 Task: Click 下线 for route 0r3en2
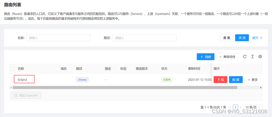point(220,80)
